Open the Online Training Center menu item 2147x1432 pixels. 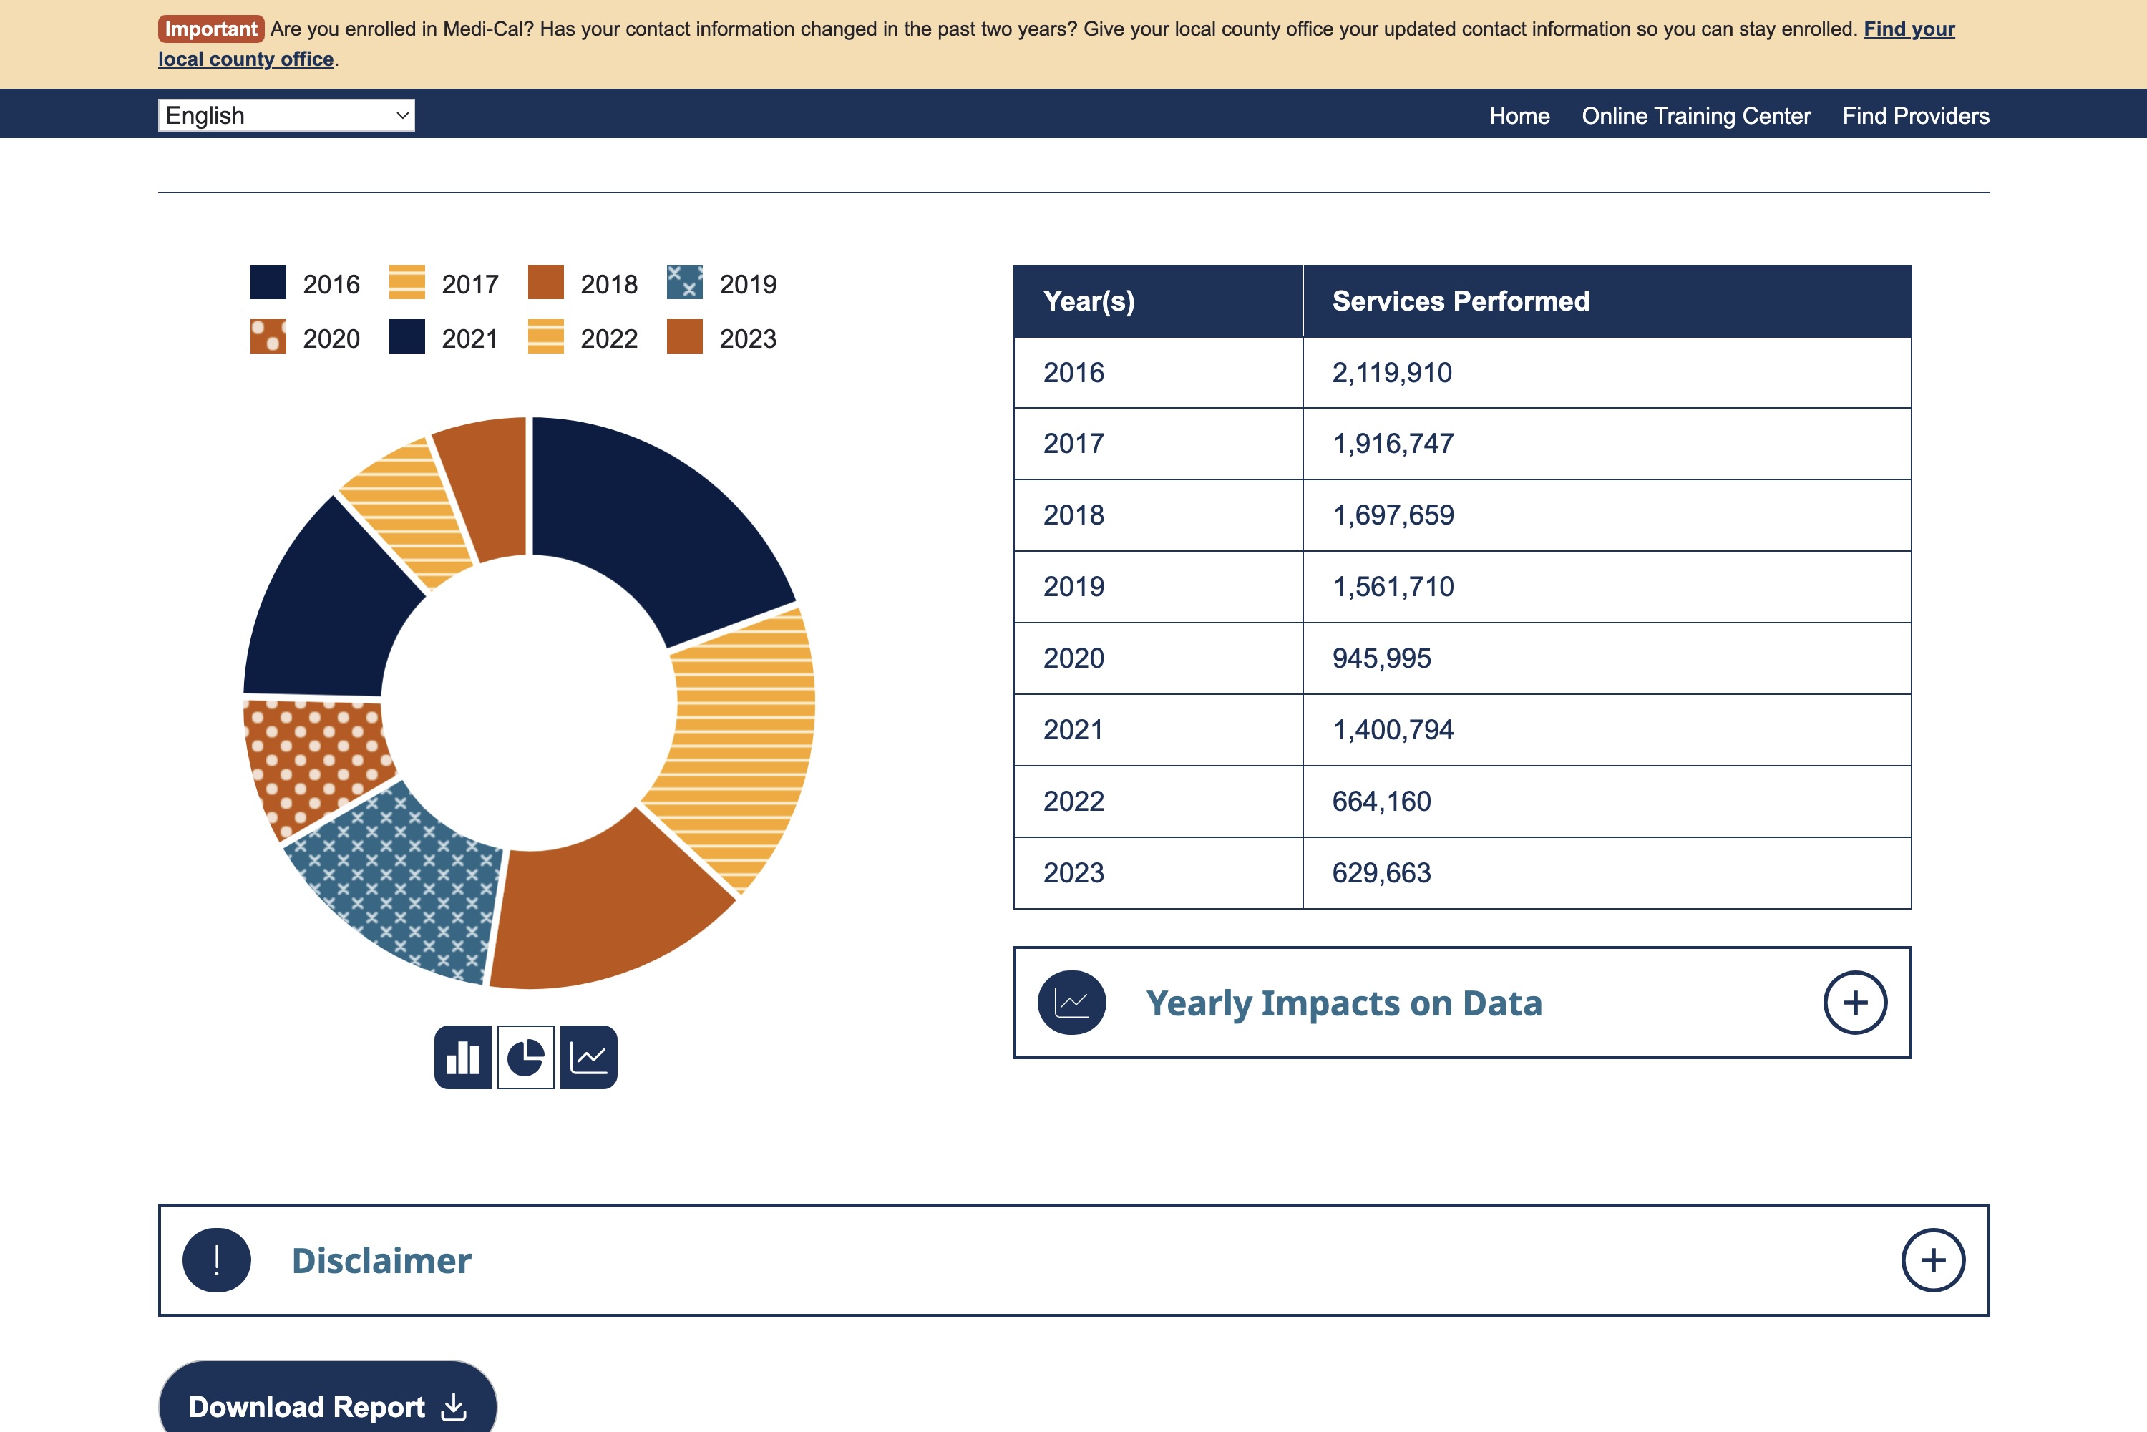tap(1695, 116)
